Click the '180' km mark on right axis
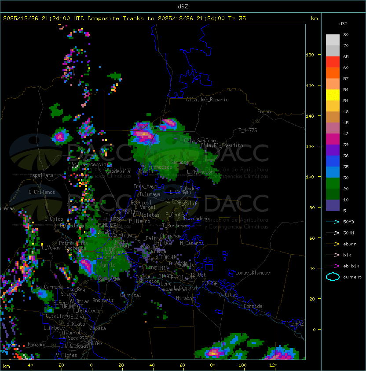Image resolution: width=366 pixels, height=371 pixels. (310, 55)
